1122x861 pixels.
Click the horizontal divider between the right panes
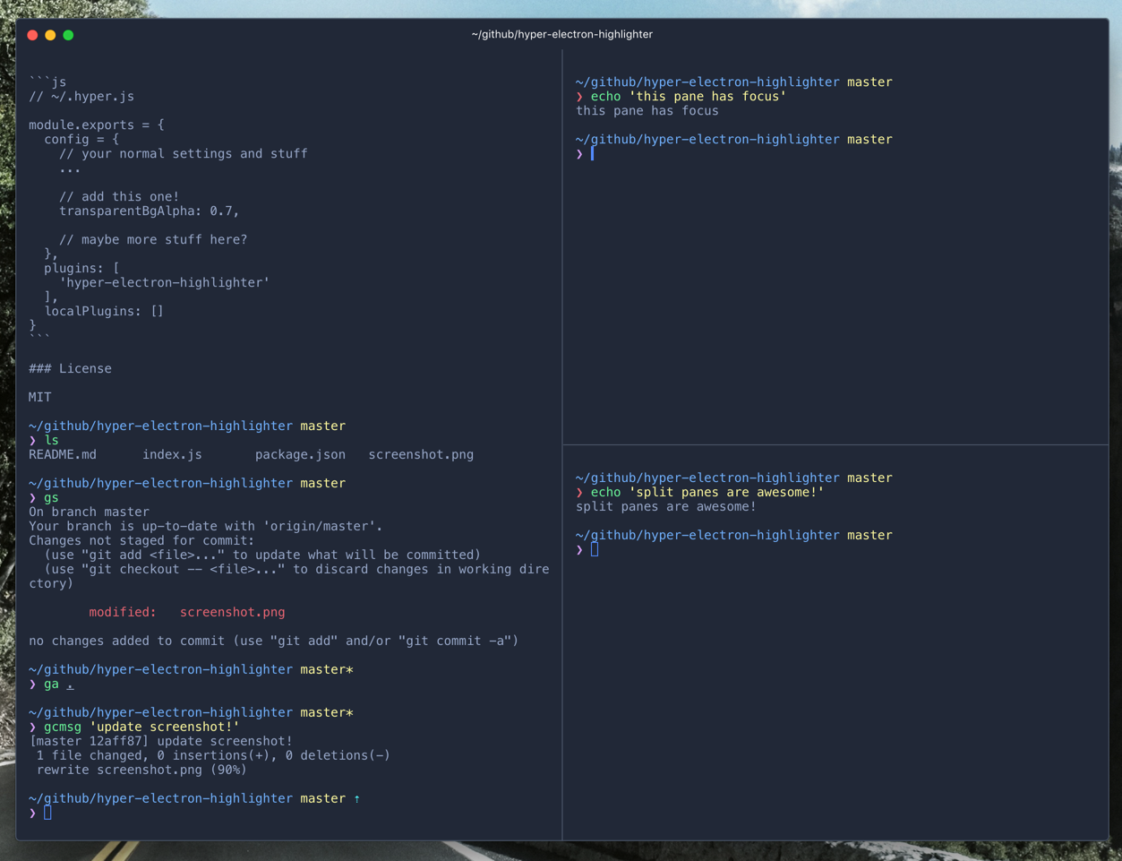[x=835, y=444]
